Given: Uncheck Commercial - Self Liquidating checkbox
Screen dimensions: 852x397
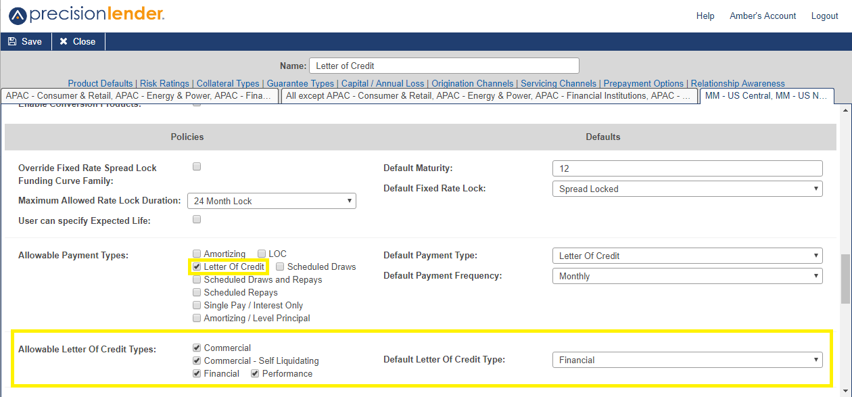Looking at the screenshot, I should 197,360.
